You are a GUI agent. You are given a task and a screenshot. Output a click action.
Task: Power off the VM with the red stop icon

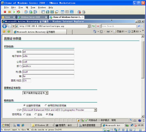(x=5, y=12)
